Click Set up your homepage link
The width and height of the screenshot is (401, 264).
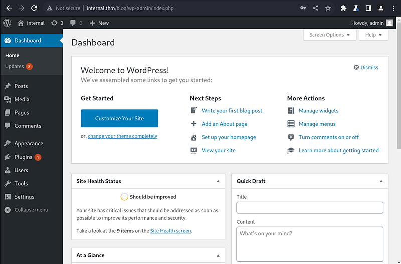(x=229, y=137)
